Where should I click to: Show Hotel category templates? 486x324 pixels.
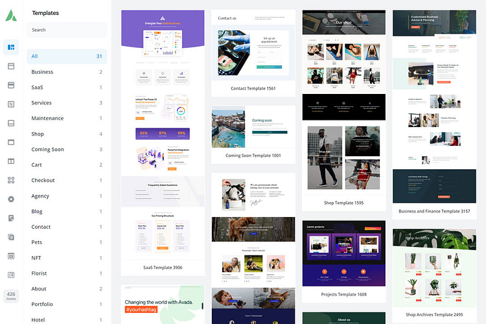tap(67, 319)
